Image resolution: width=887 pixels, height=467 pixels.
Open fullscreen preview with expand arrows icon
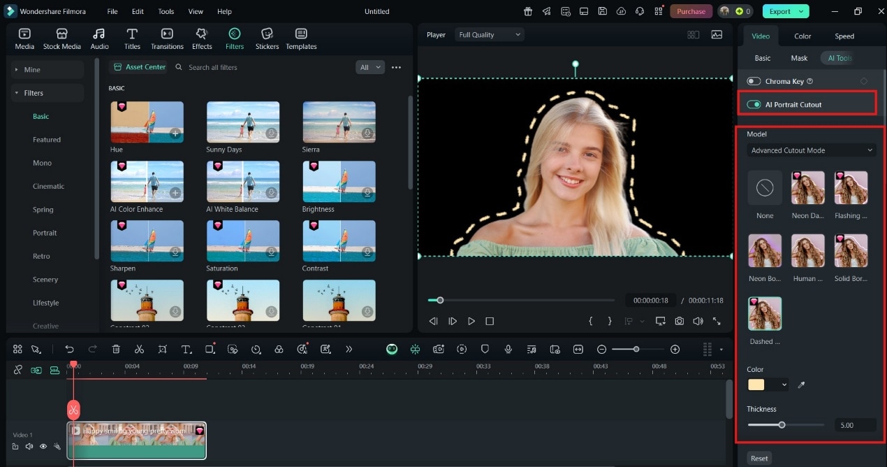coord(717,321)
